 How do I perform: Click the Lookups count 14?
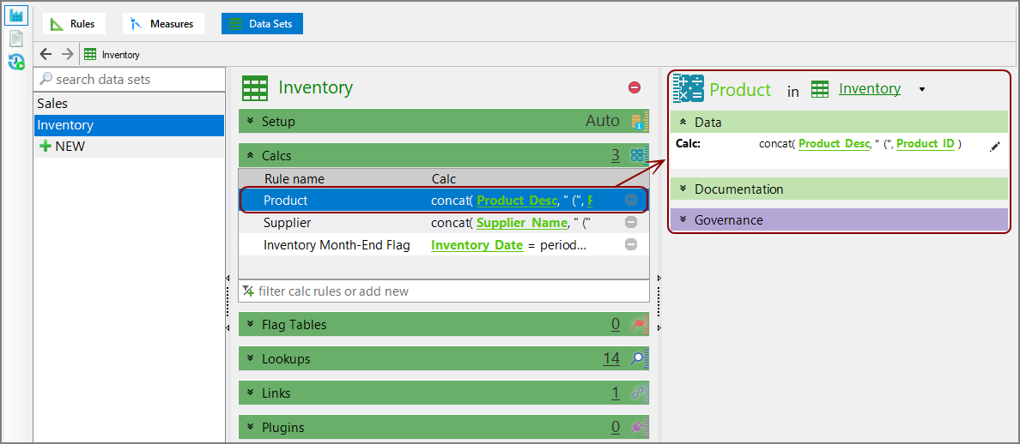tap(611, 359)
